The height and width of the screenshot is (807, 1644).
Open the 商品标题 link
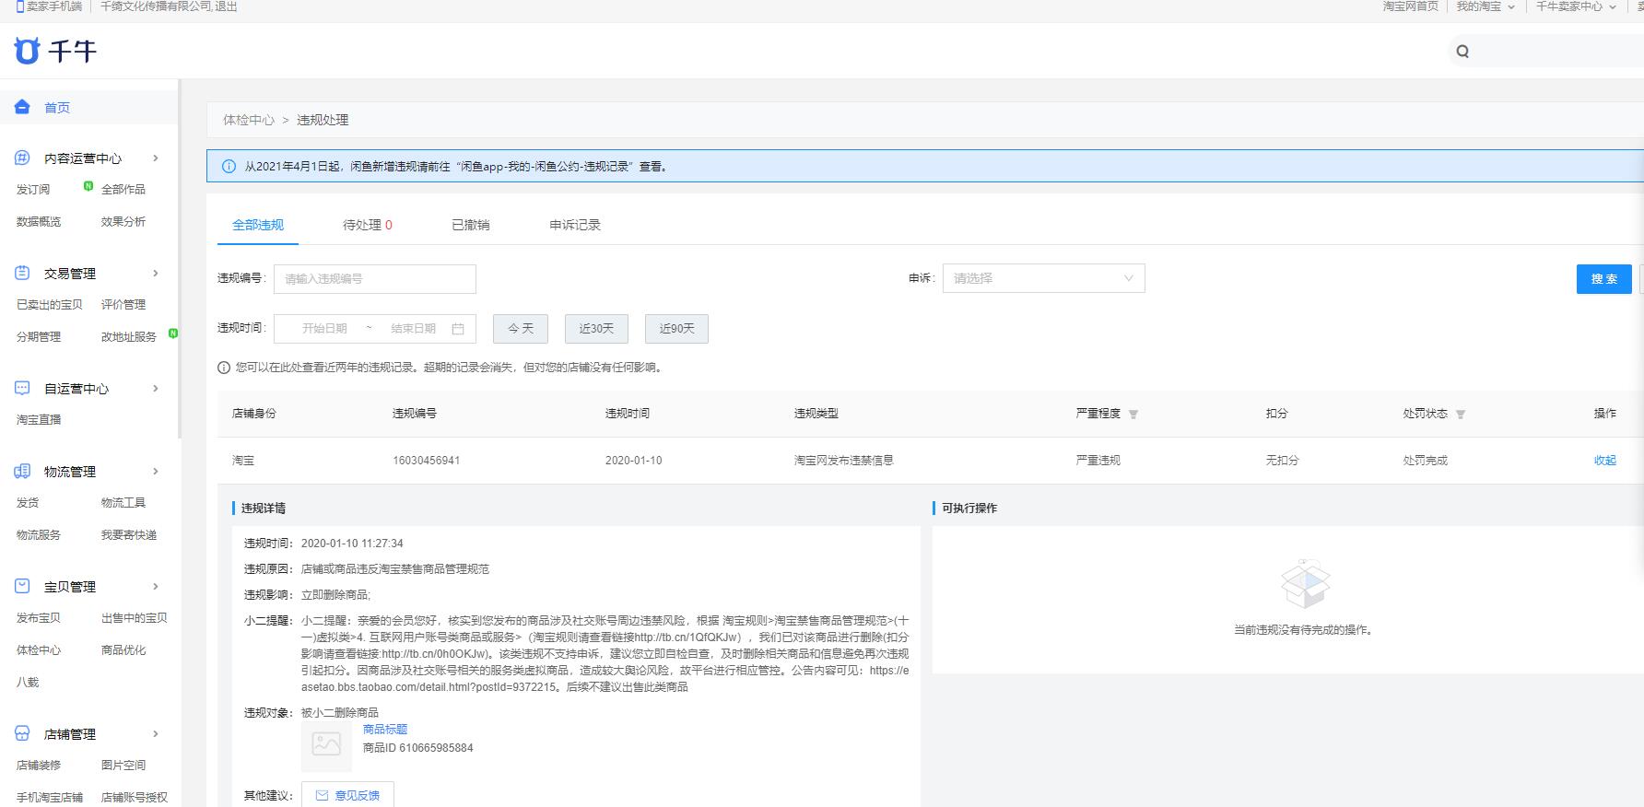(385, 730)
